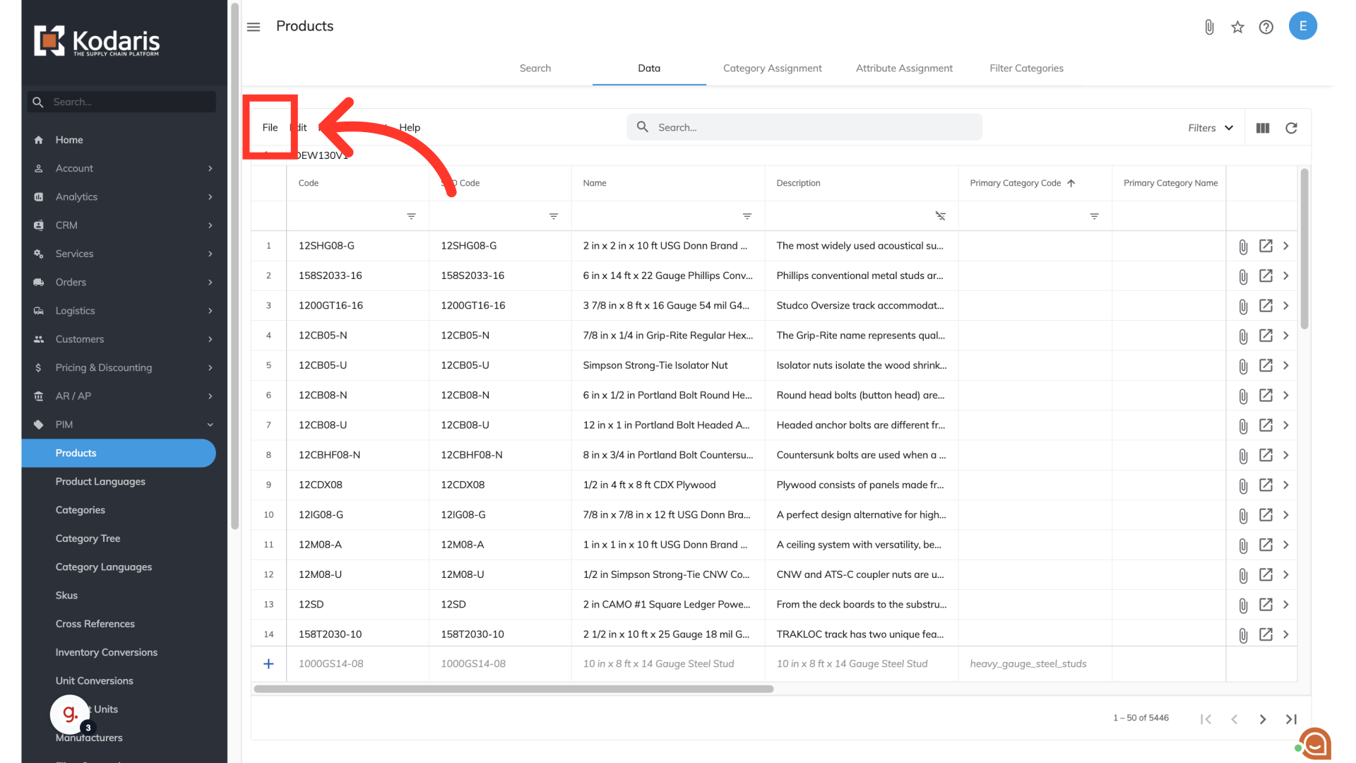This screenshot has height=763, width=1356.
Task: Switch to the Category Assignment tab
Action: point(772,69)
